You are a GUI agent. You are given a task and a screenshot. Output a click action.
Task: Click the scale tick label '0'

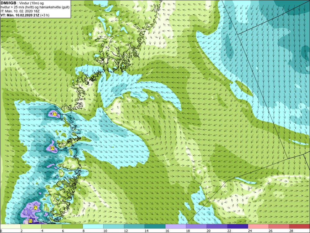click(x=1, y=231)
